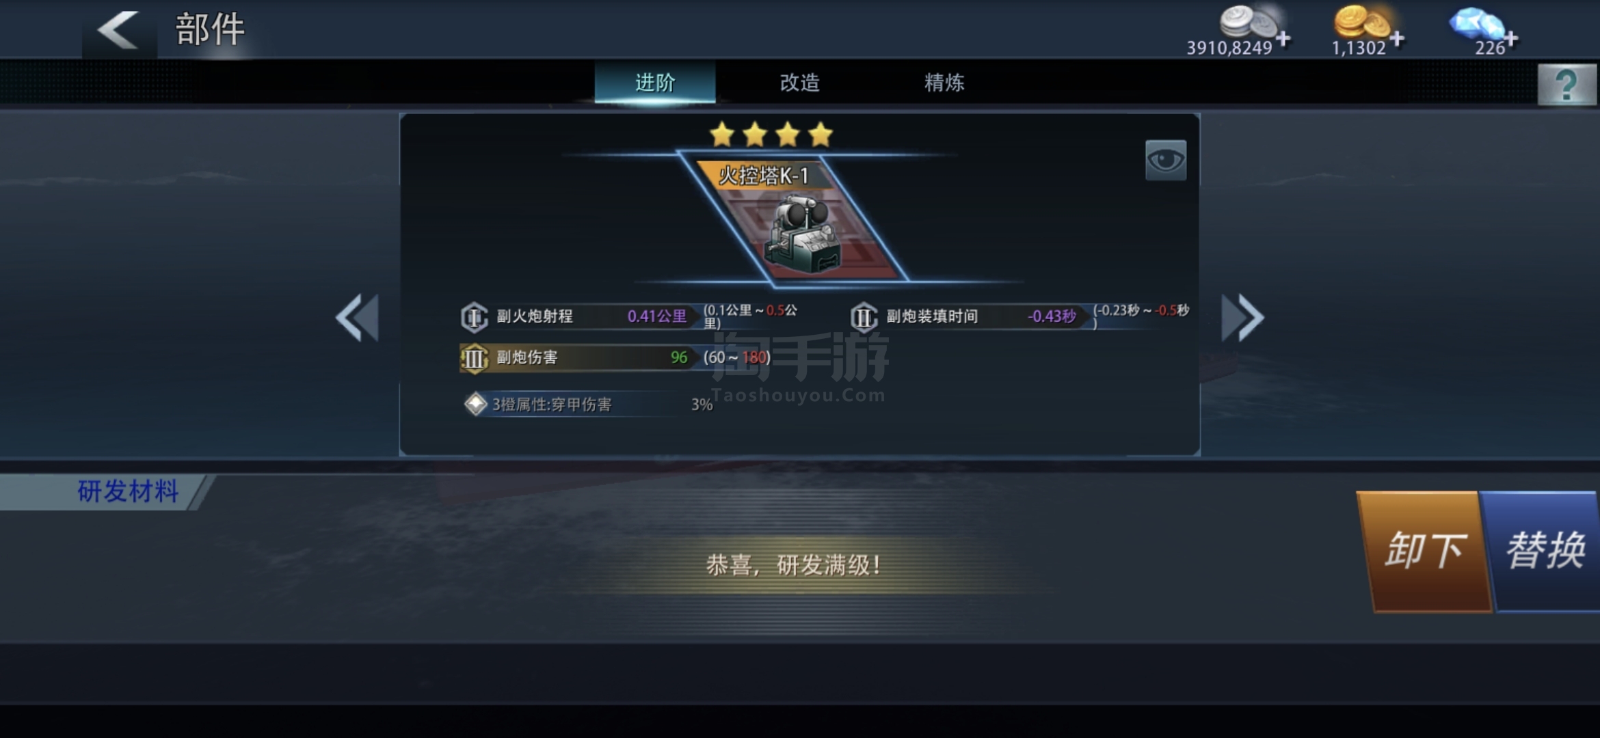Select the 副炮伤害 slot III icon
Screen dimensions: 1600x738
coord(474,358)
